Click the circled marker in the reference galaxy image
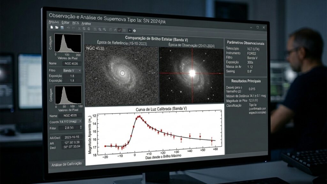327x184 pixels. pyautogui.click(x=122, y=73)
